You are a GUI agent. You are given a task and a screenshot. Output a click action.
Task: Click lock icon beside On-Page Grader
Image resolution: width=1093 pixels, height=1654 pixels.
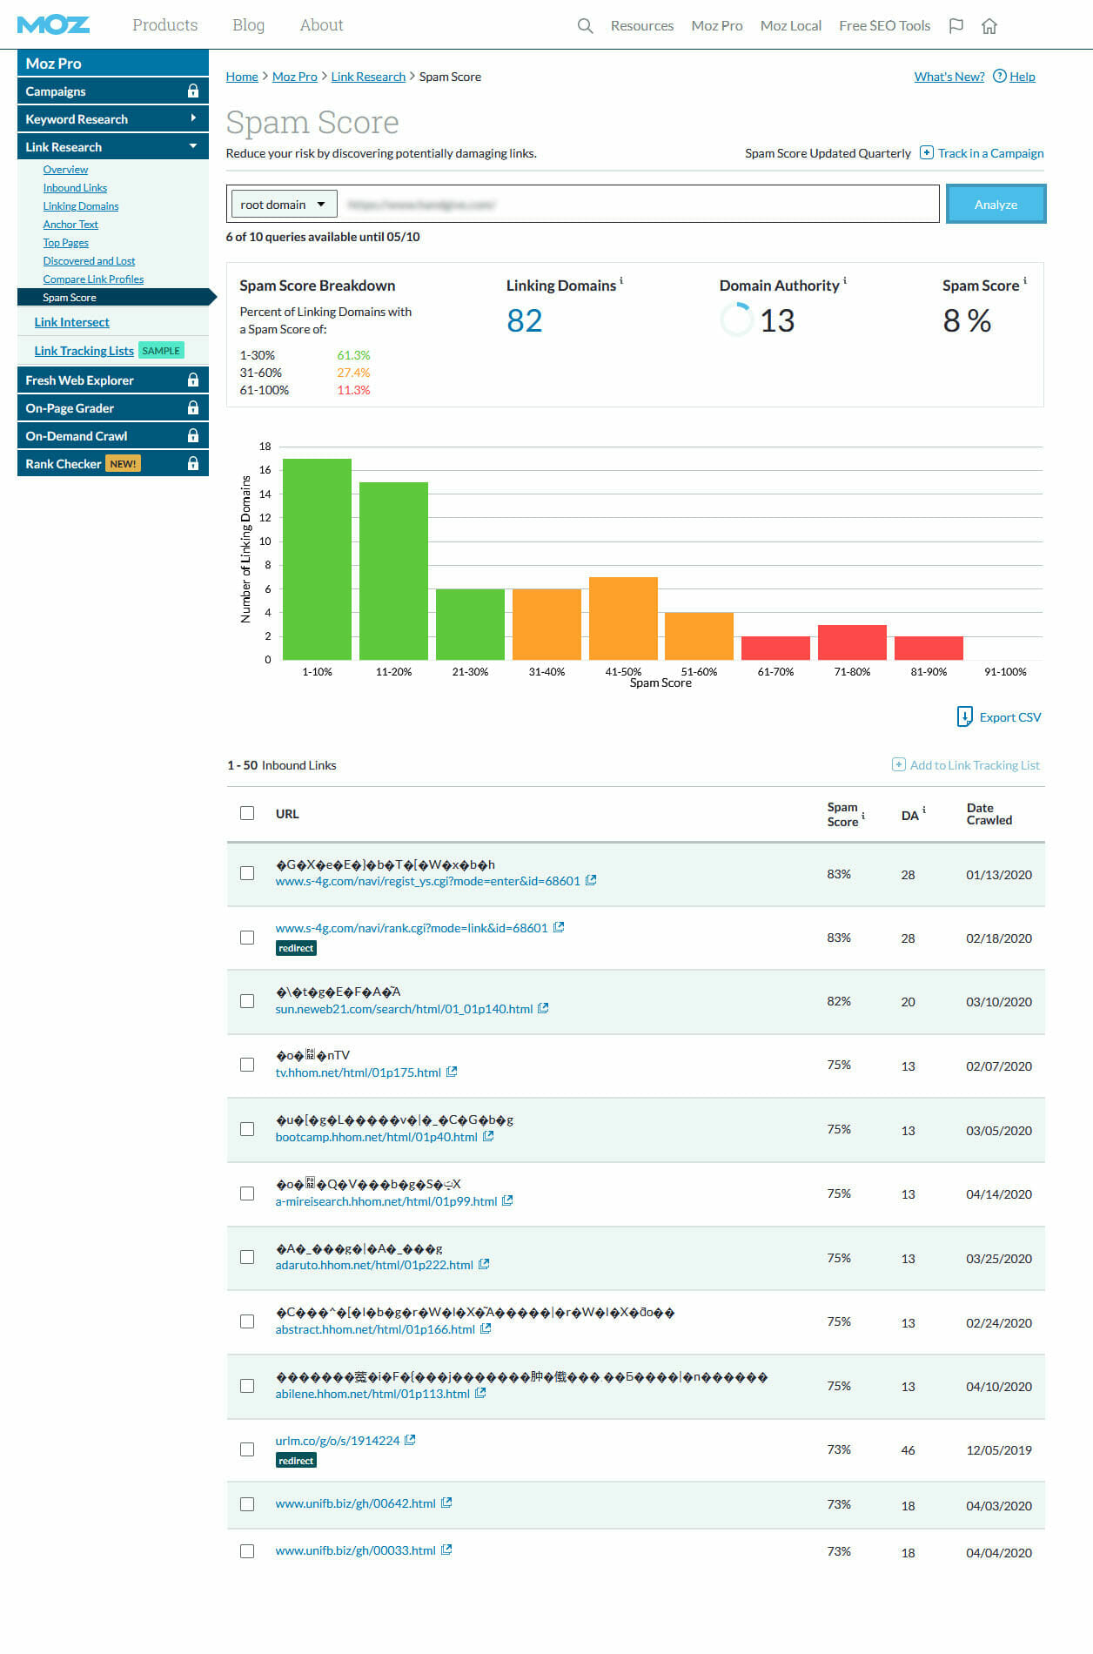pyautogui.click(x=193, y=407)
